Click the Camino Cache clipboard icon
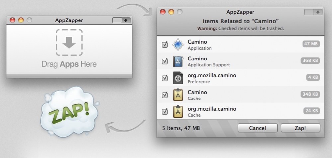This screenshot has height=158, width=332. pos(178,95)
